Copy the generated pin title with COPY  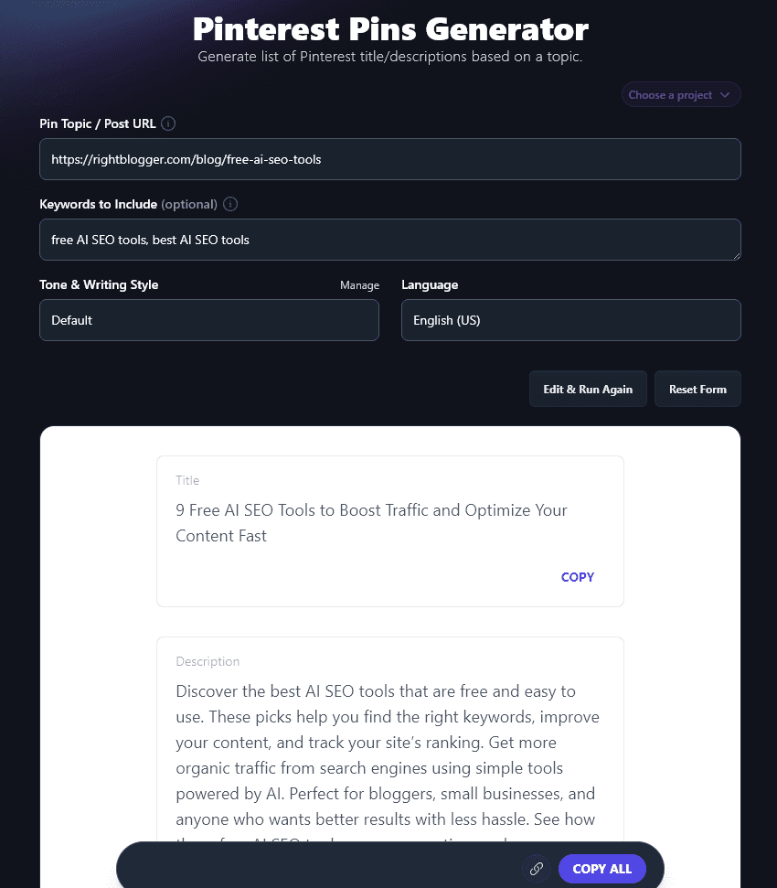578,577
